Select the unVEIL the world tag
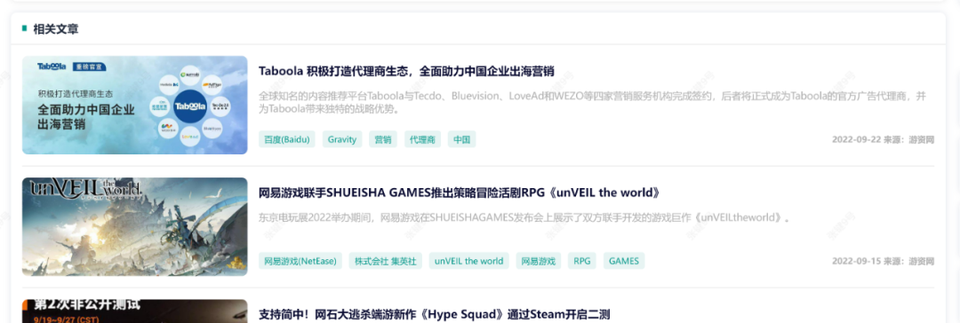Viewport: 960px width, 323px height. coord(469,261)
